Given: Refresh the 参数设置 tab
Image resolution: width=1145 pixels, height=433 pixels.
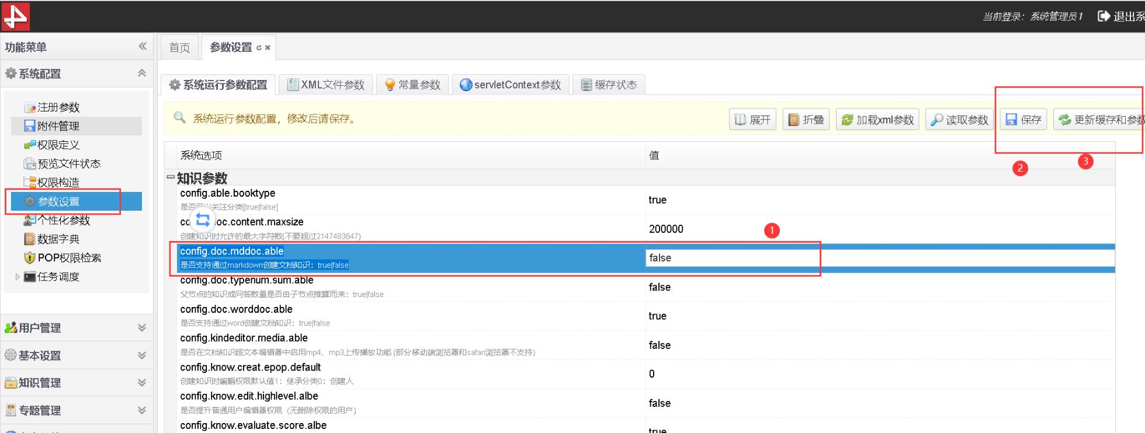Looking at the screenshot, I should [x=259, y=48].
